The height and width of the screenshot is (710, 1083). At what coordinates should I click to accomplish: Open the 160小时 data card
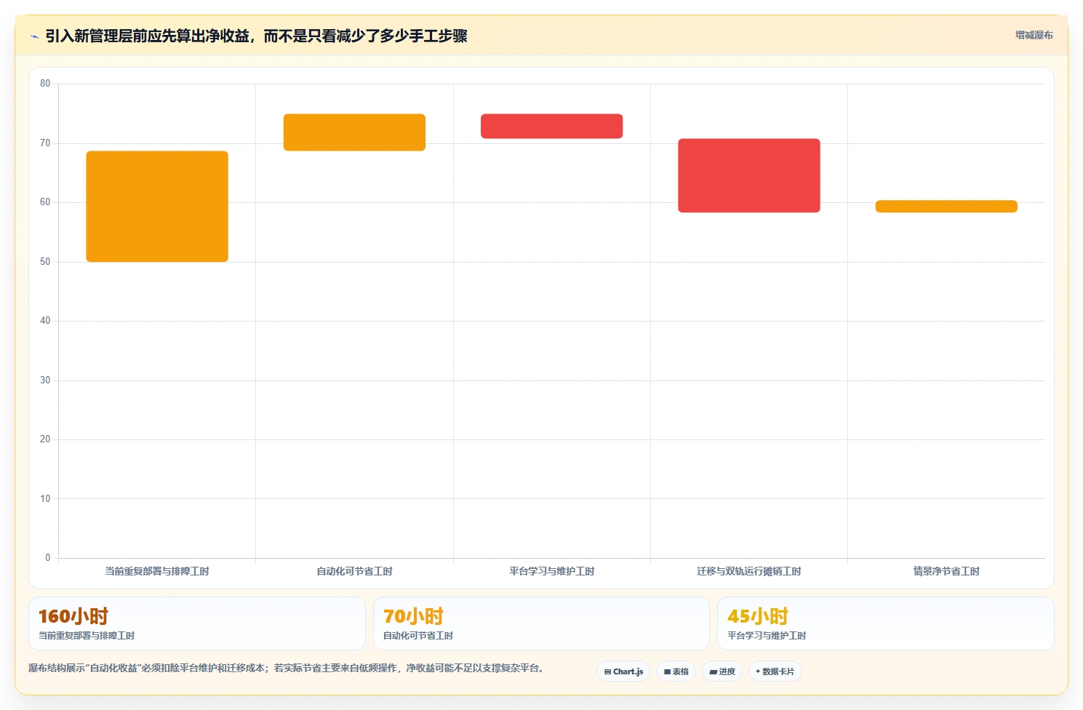tap(196, 623)
